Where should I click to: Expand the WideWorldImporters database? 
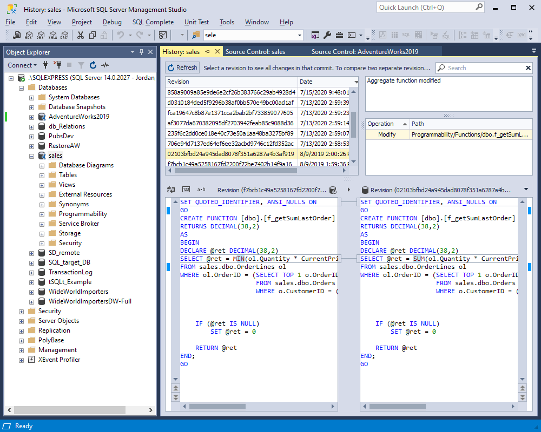pyautogui.click(x=32, y=293)
